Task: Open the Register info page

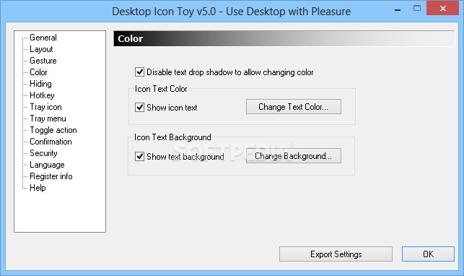Action: [x=51, y=176]
